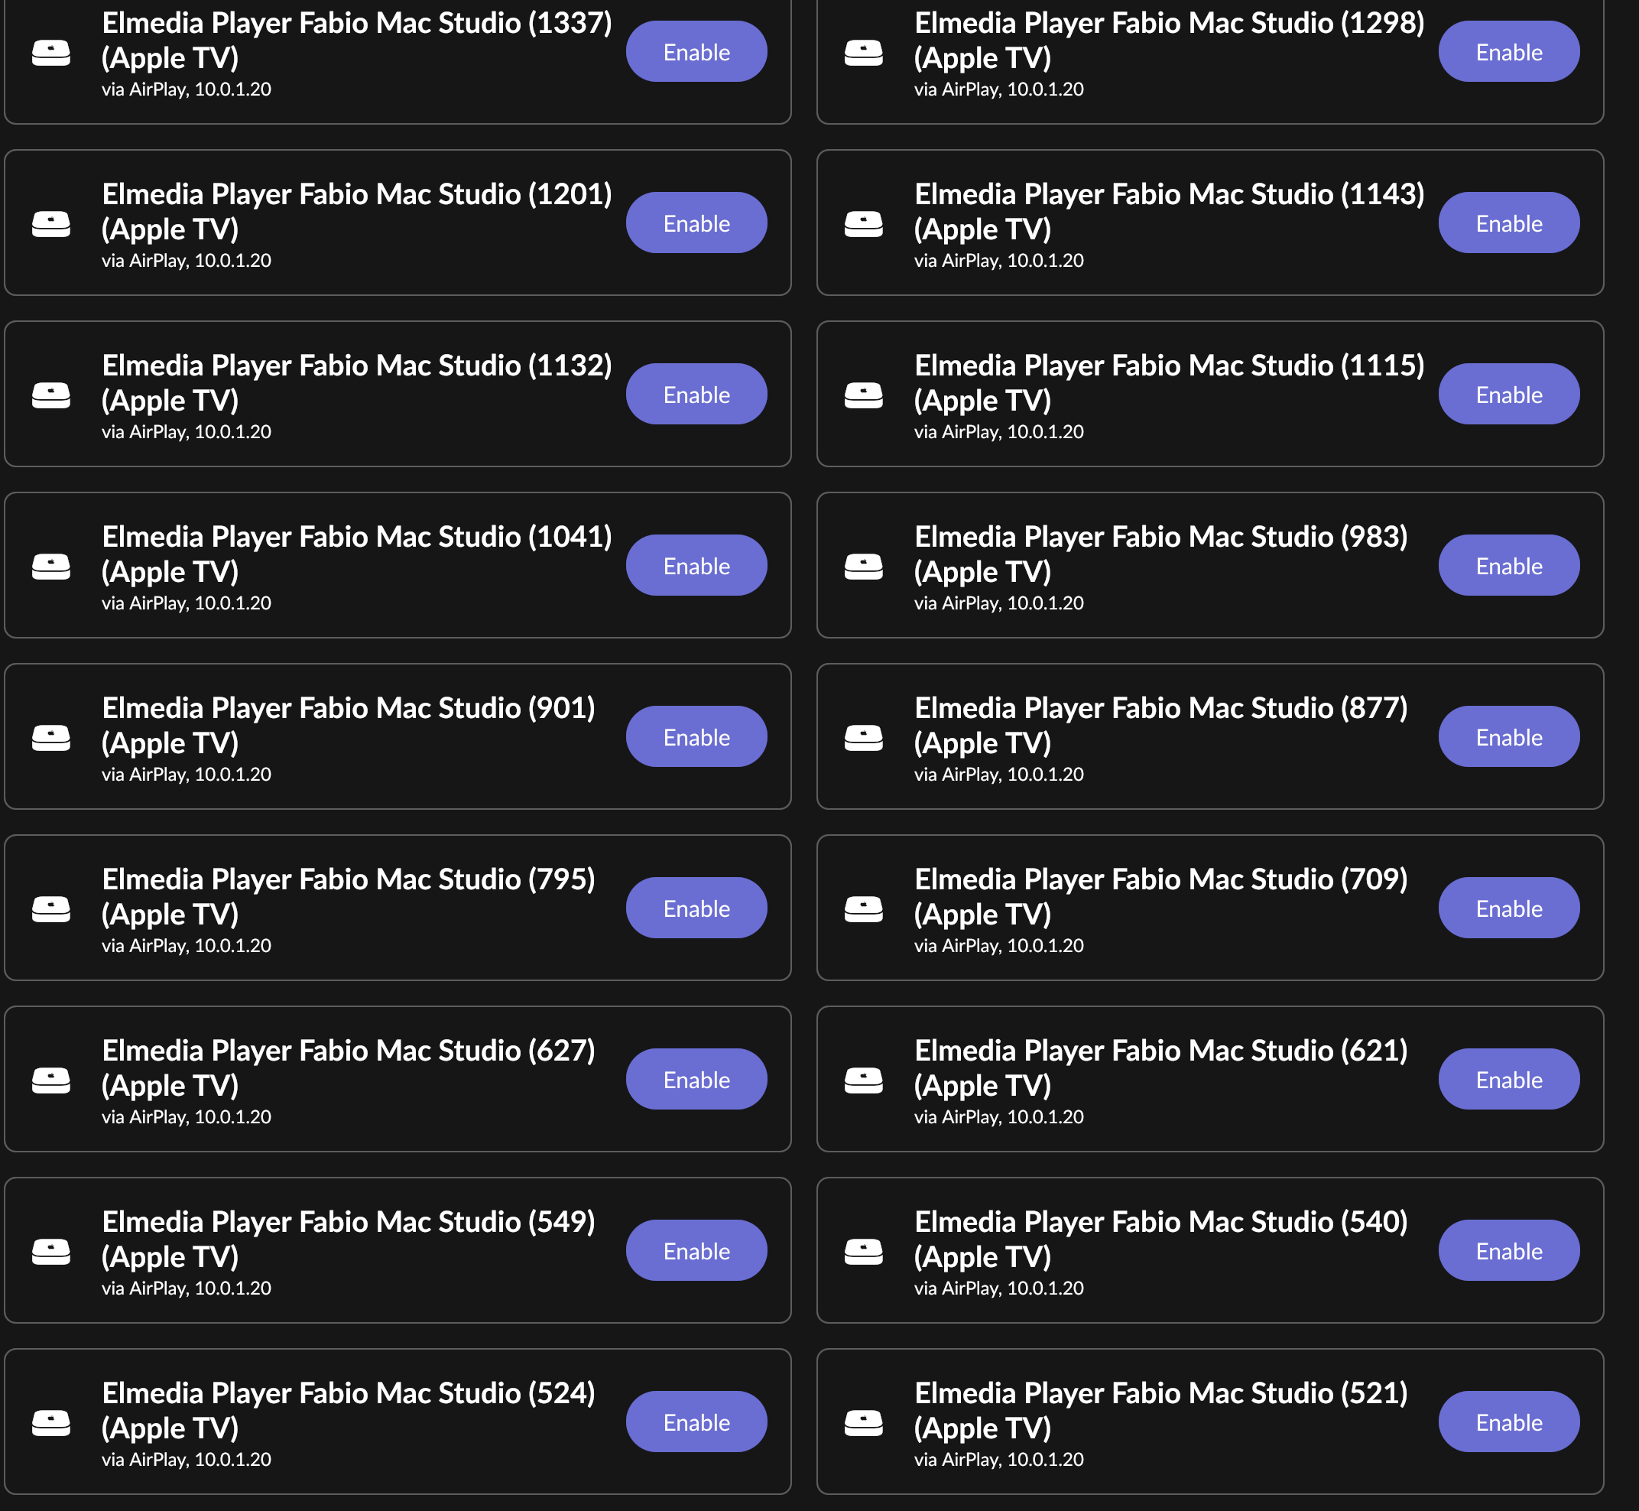This screenshot has width=1639, height=1511.
Task: Enable Elmedia Player Fabio Mac Studio (1041)
Action: 696,565
